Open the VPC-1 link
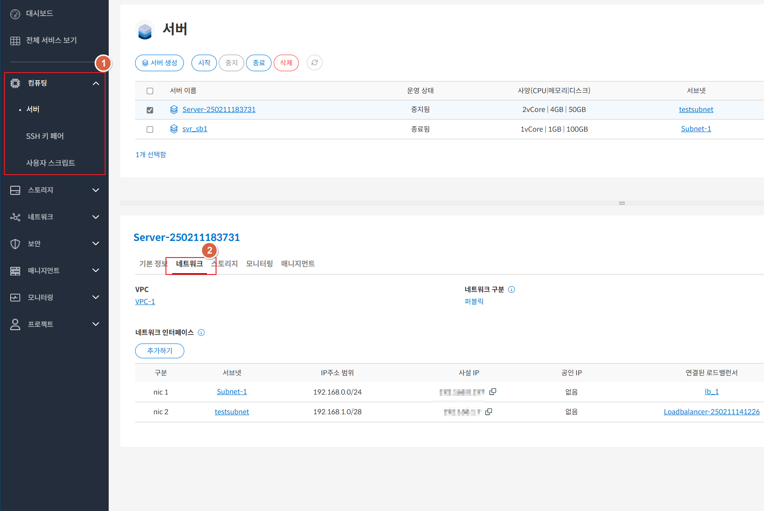Viewport: 764px width, 511px height. [145, 302]
